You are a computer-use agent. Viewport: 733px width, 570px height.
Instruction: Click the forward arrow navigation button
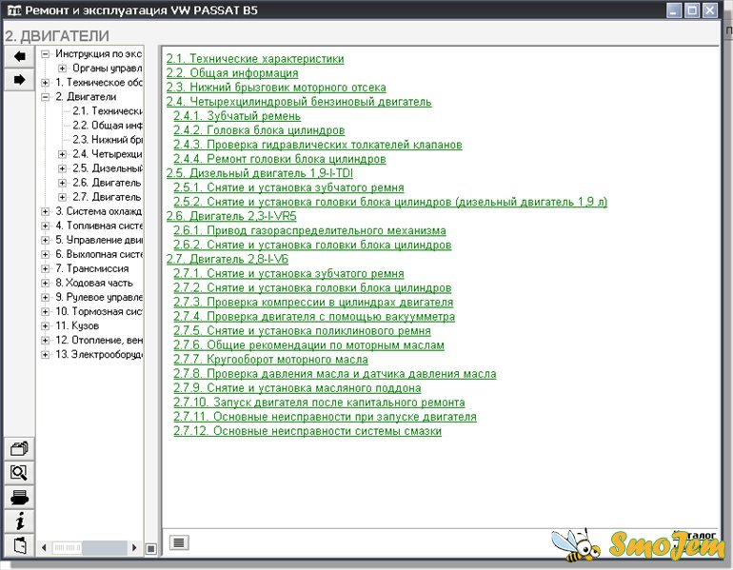click(x=20, y=79)
